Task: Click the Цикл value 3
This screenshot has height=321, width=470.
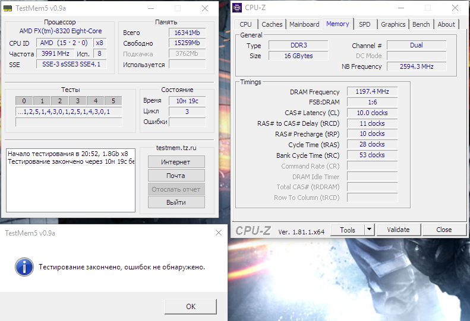Action: coord(187,112)
